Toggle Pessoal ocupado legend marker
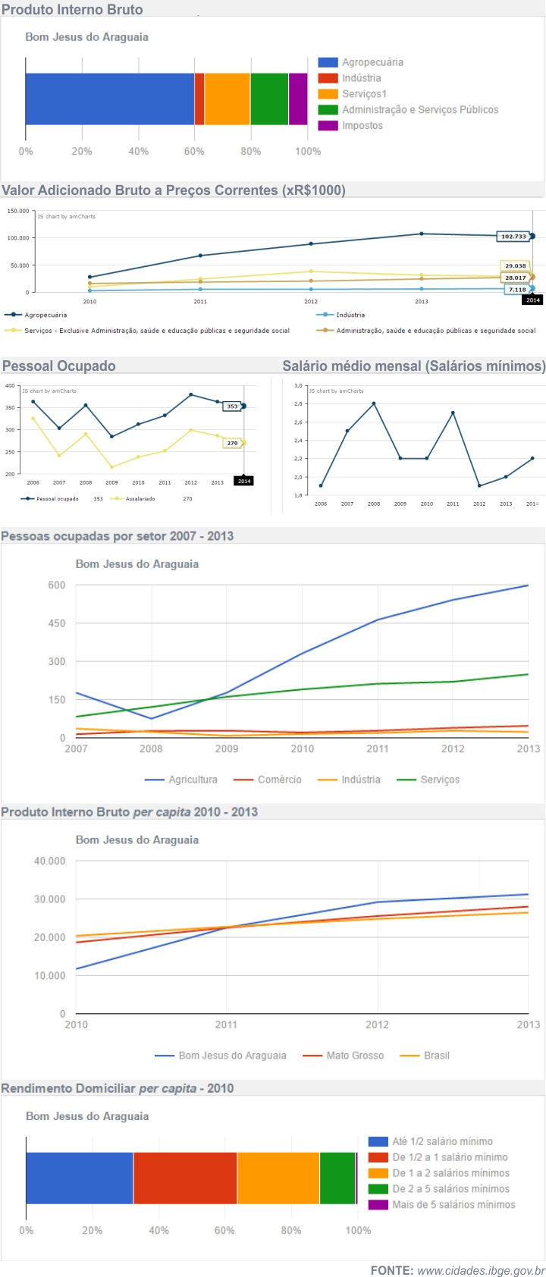This screenshot has width=546, height=1277. (27, 499)
